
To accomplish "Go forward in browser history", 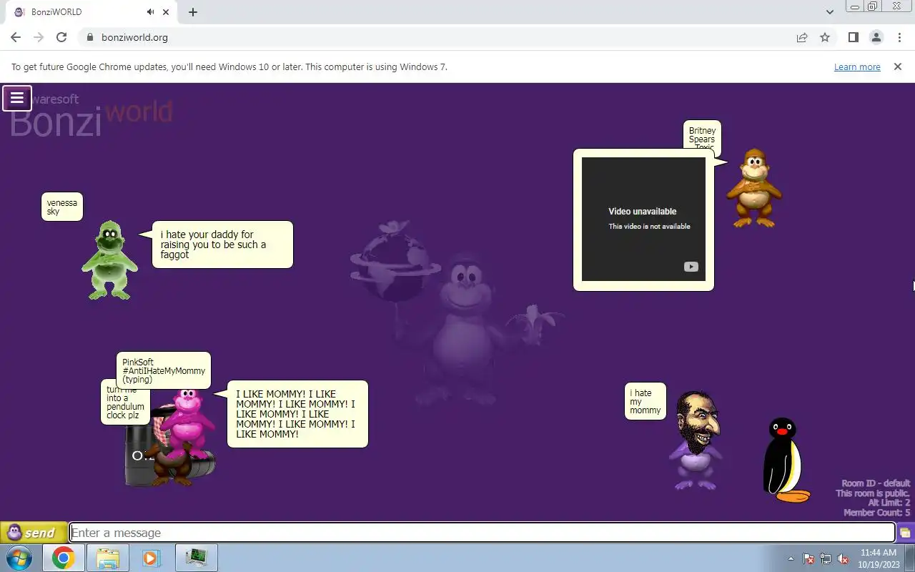I will pyautogui.click(x=39, y=37).
